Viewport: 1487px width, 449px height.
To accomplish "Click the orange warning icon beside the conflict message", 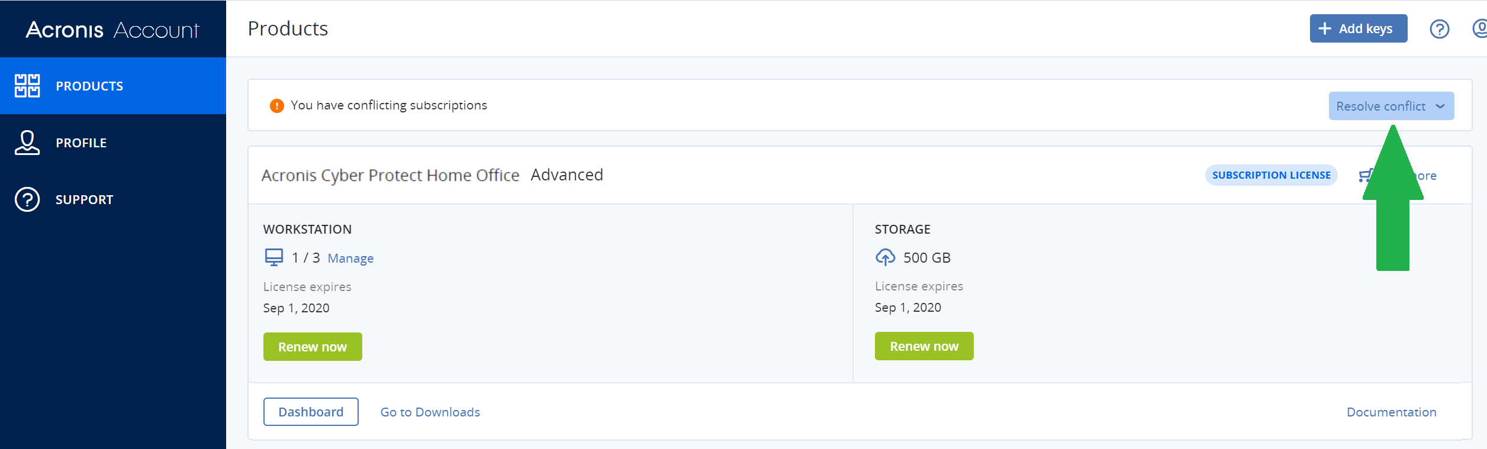I will point(276,105).
